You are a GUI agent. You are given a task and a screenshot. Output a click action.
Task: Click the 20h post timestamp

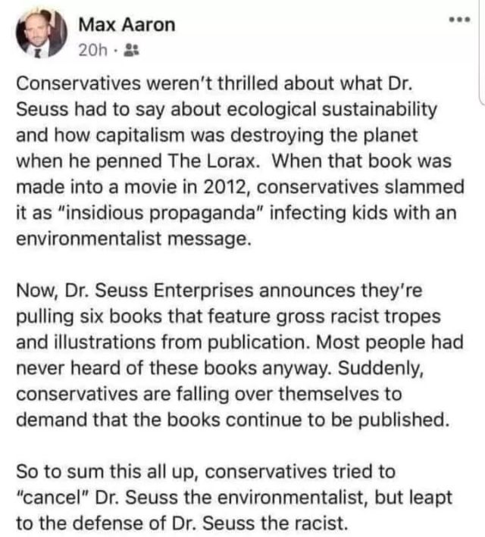[x=93, y=51]
